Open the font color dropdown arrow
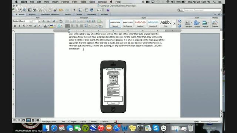The width and height of the screenshot is (237, 133). (49, 26)
